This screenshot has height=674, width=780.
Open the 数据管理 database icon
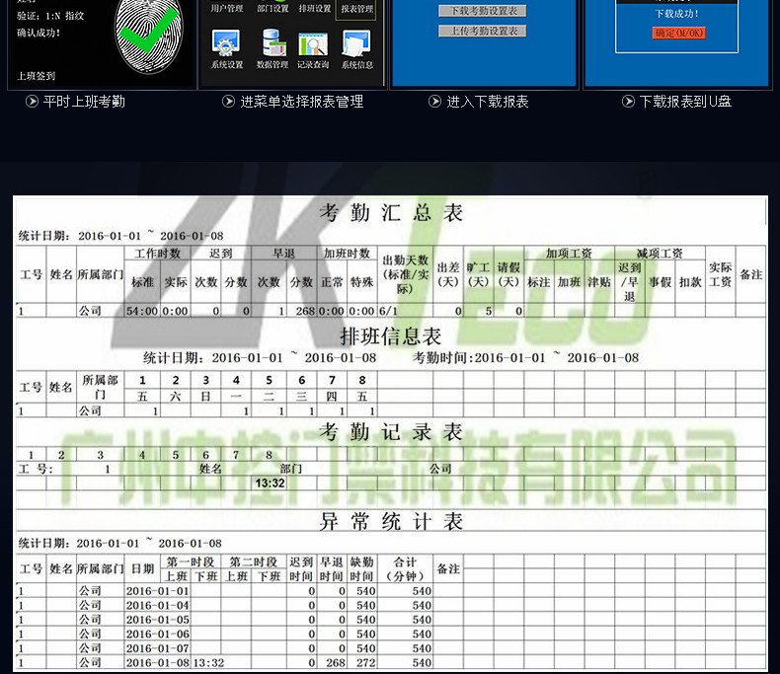(272, 44)
